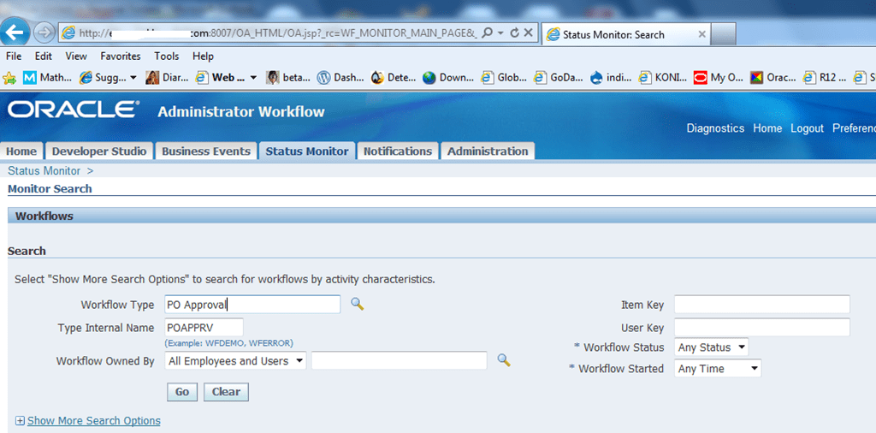The image size is (876, 433).
Task: Click the Diagnostics link
Action: click(x=715, y=128)
